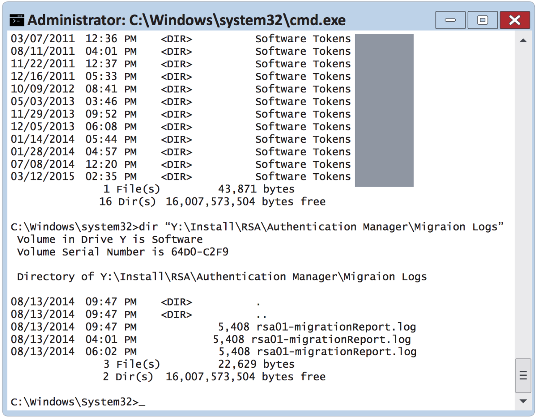
Task: Click the scrollbar down arrow
Action: pyautogui.click(x=523, y=401)
